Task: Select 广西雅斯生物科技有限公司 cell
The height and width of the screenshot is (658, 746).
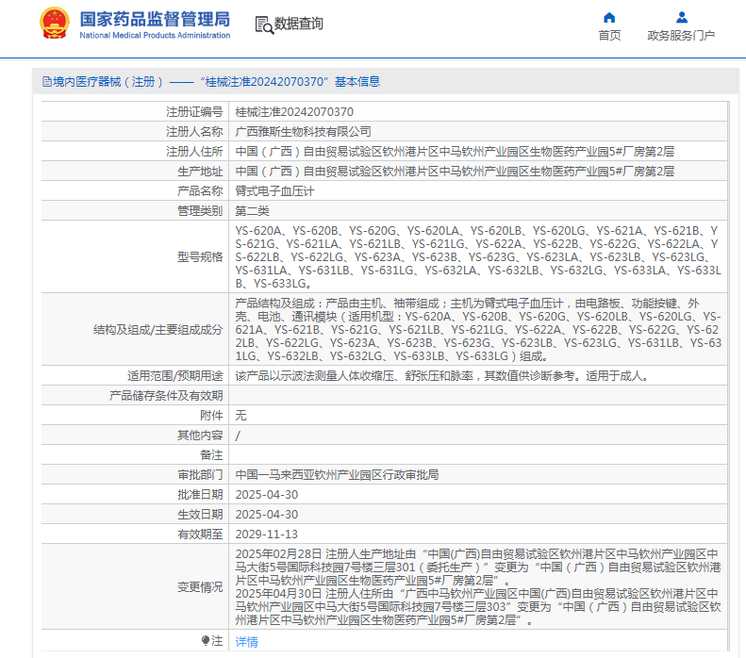Action: [303, 132]
